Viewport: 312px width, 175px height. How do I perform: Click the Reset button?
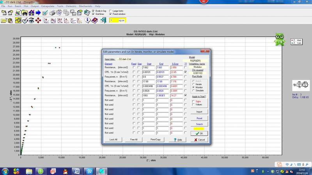tap(199, 118)
